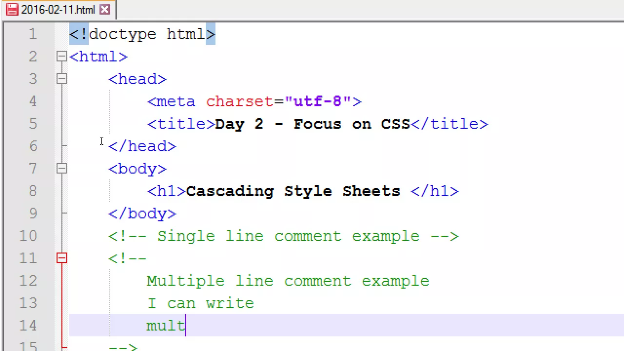The height and width of the screenshot is (351, 624).
Task: Click the 'Single line comment example' comment
Action: pos(283,236)
